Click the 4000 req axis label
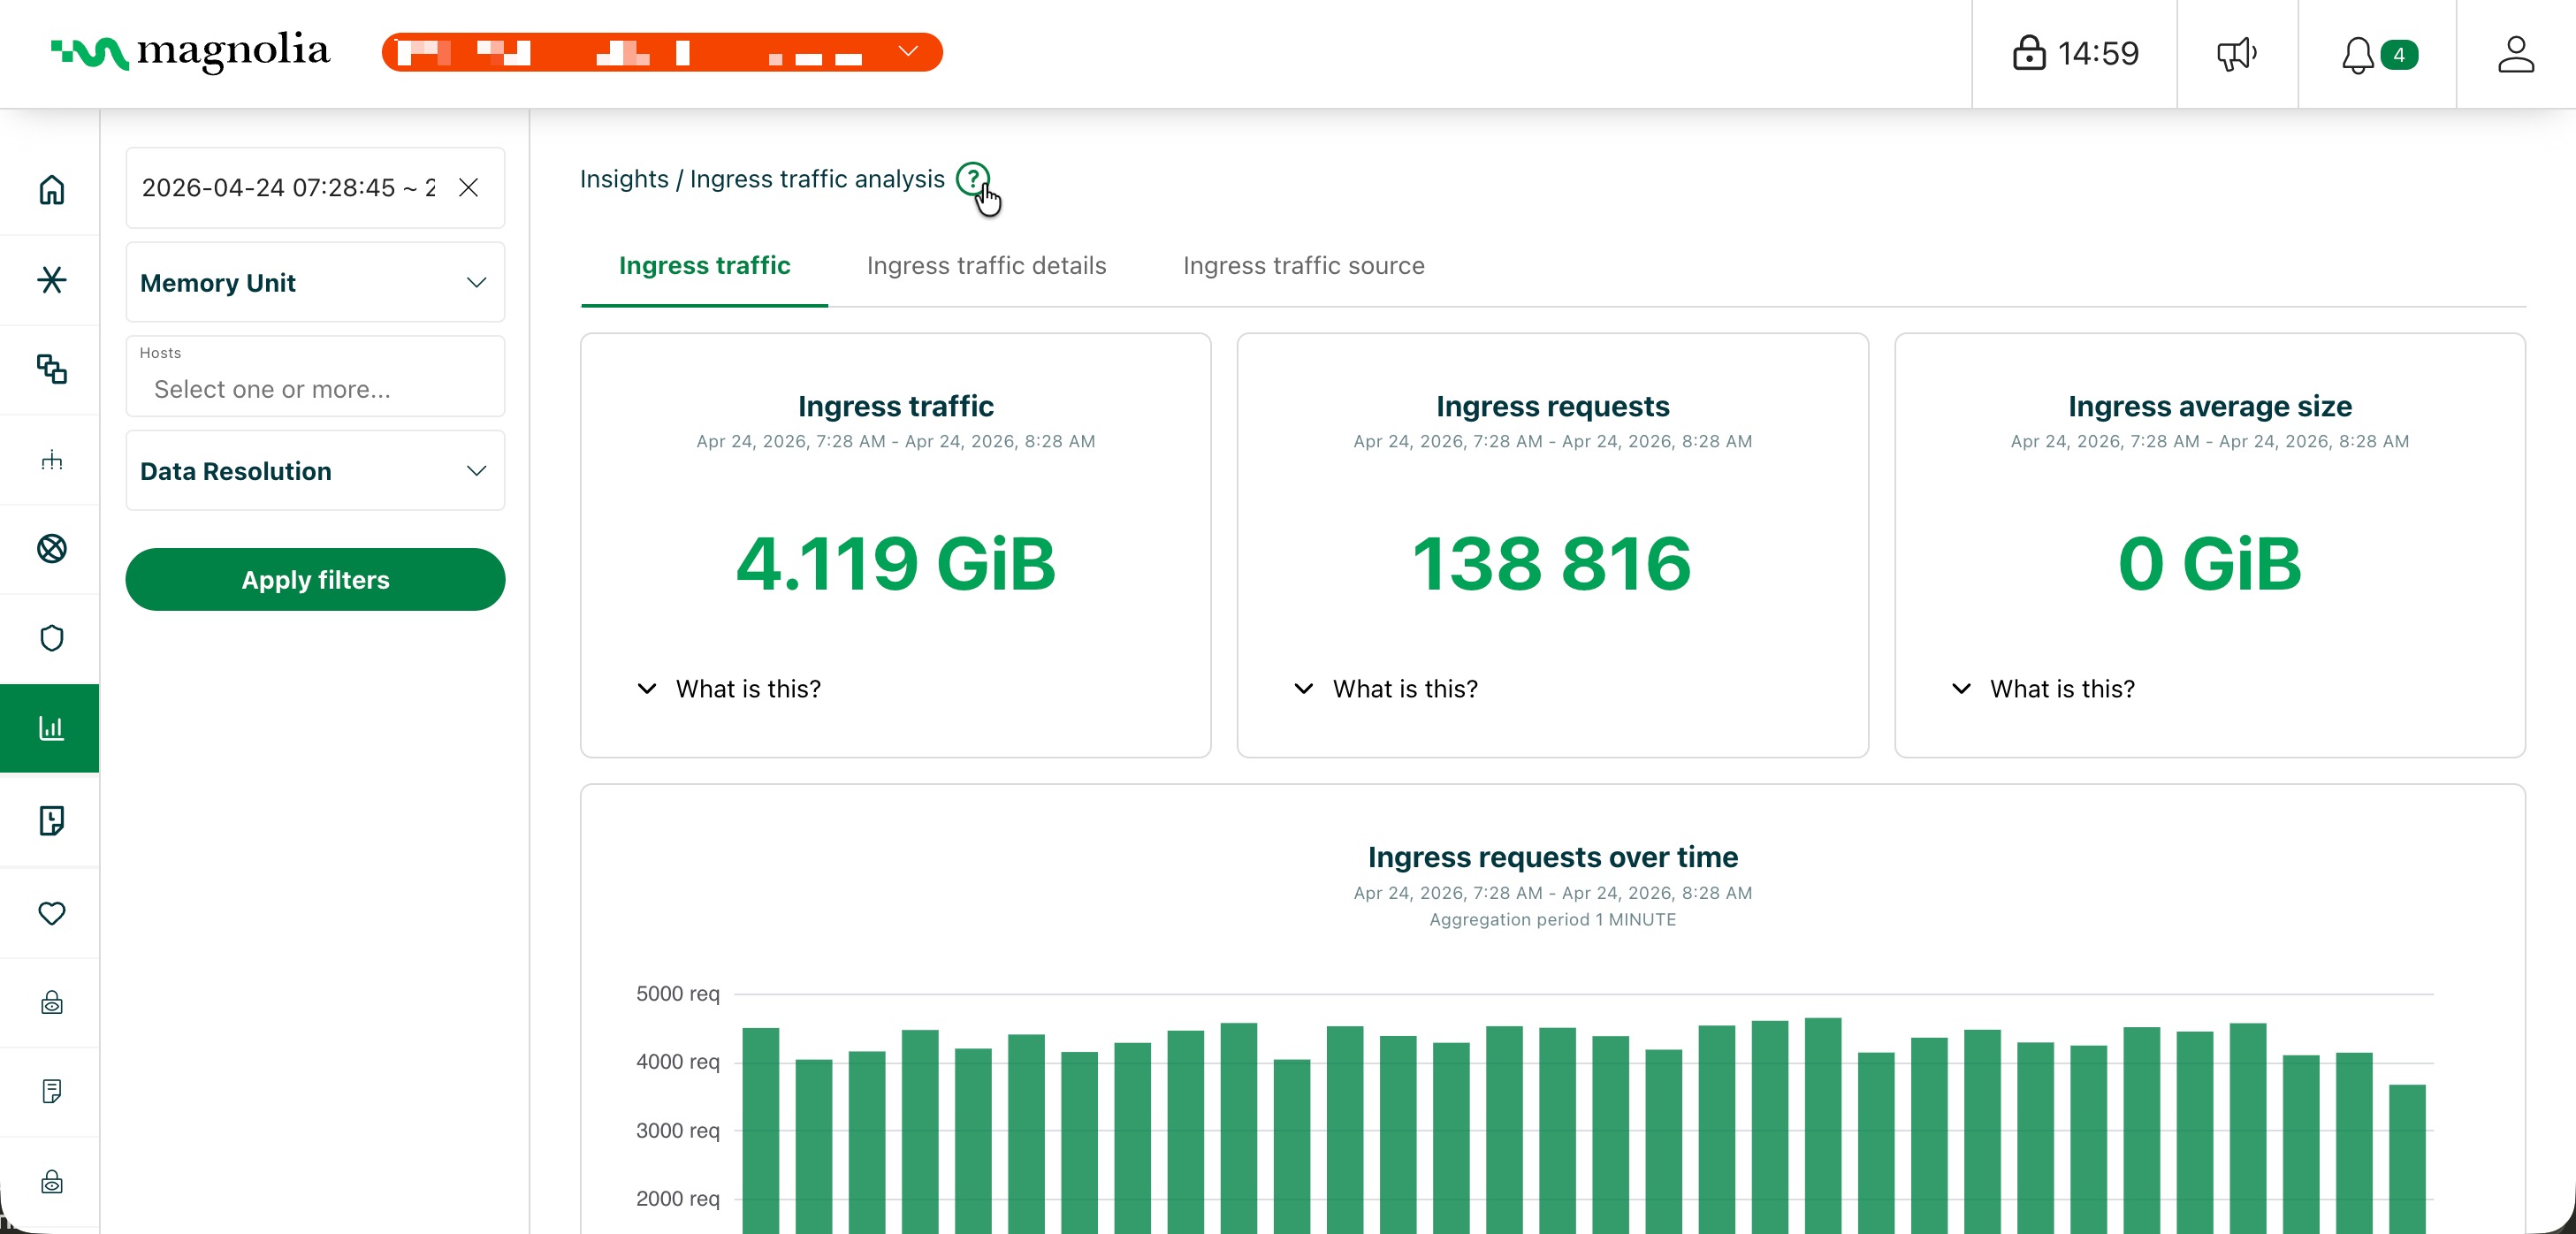 click(x=677, y=1061)
